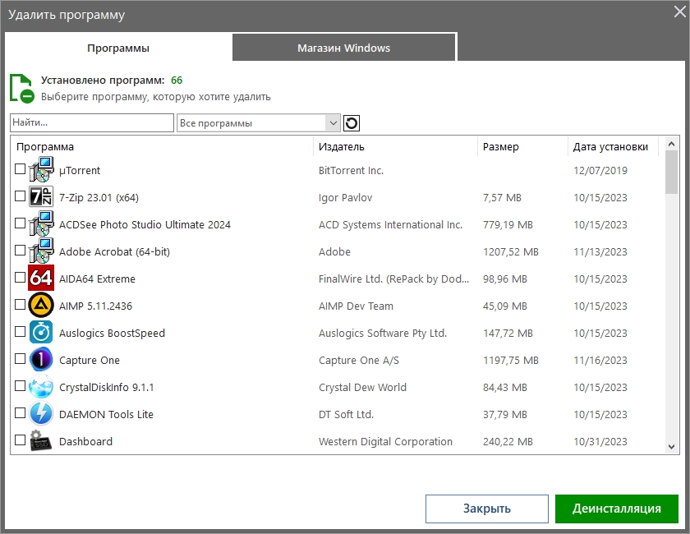The width and height of the screenshot is (690, 534).
Task: Click the AIMP yellow triangle icon
Action: (x=41, y=306)
